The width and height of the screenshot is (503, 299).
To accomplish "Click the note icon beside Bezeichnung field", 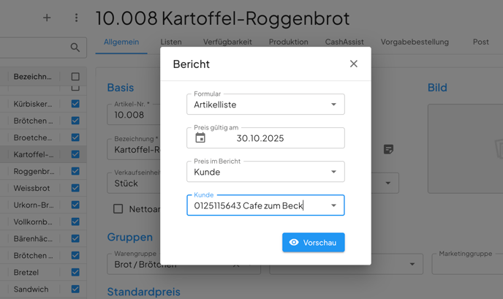I will pos(388,149).
